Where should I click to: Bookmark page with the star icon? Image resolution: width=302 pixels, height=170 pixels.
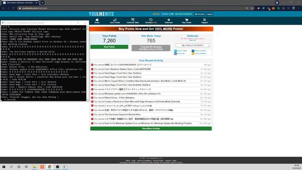[x=252, y=8]
